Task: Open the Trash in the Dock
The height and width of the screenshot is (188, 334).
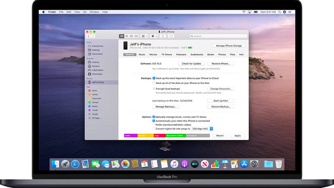Action: (279, 164)
